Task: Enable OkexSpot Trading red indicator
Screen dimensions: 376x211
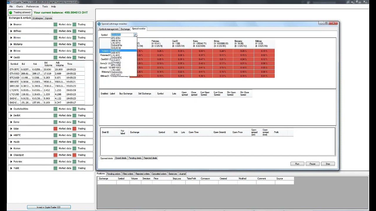Action: coord(74,155)
